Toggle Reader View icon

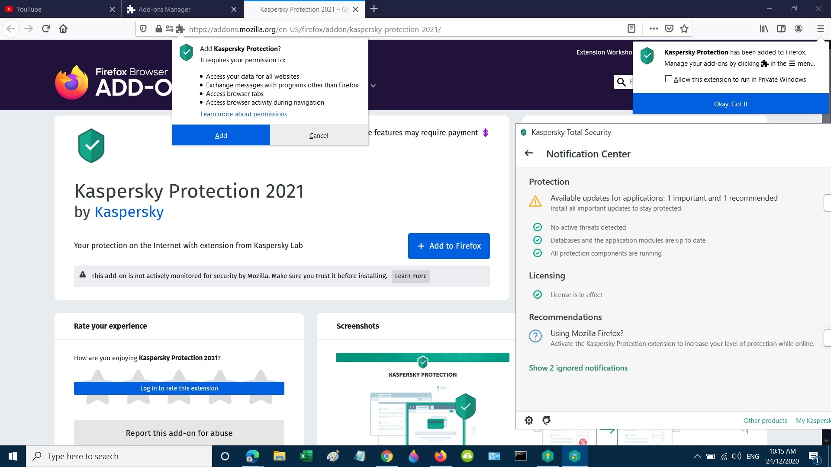click(631, 29)
